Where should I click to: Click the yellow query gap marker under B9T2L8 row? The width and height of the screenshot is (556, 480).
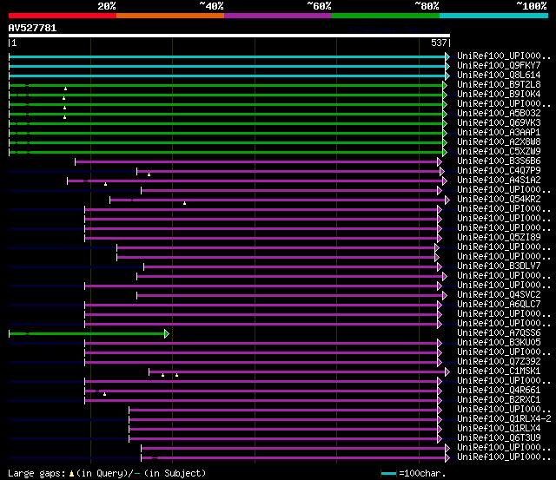pos(66,89)
